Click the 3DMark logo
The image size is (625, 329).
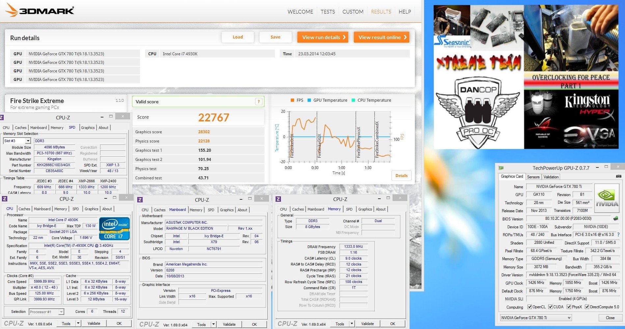[40, 10]
